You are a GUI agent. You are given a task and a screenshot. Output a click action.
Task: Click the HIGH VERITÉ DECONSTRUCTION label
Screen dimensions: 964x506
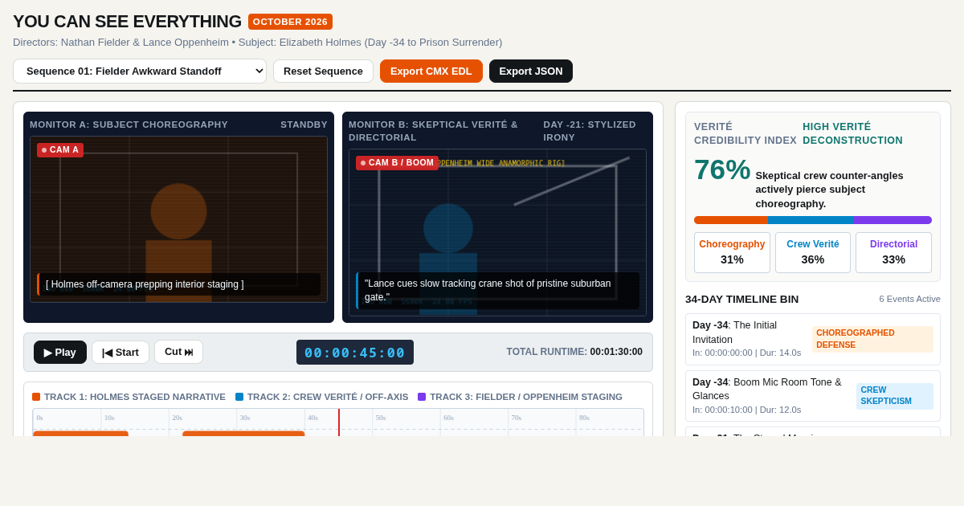[x=852, y=133]
